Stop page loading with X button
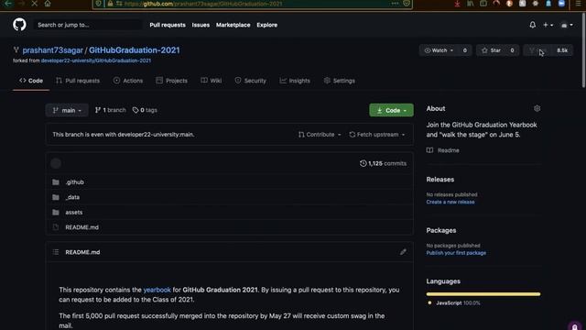 (x=35, y=4)
